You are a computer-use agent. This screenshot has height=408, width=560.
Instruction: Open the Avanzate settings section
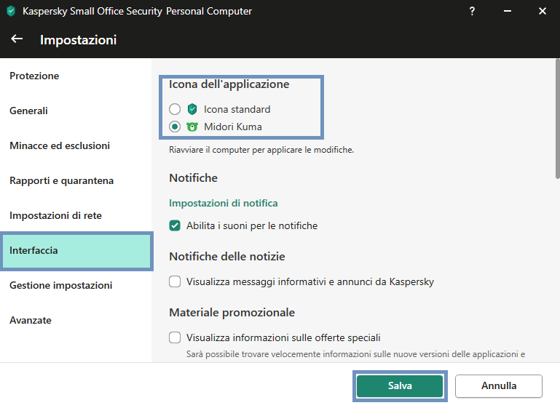[76, 321]
